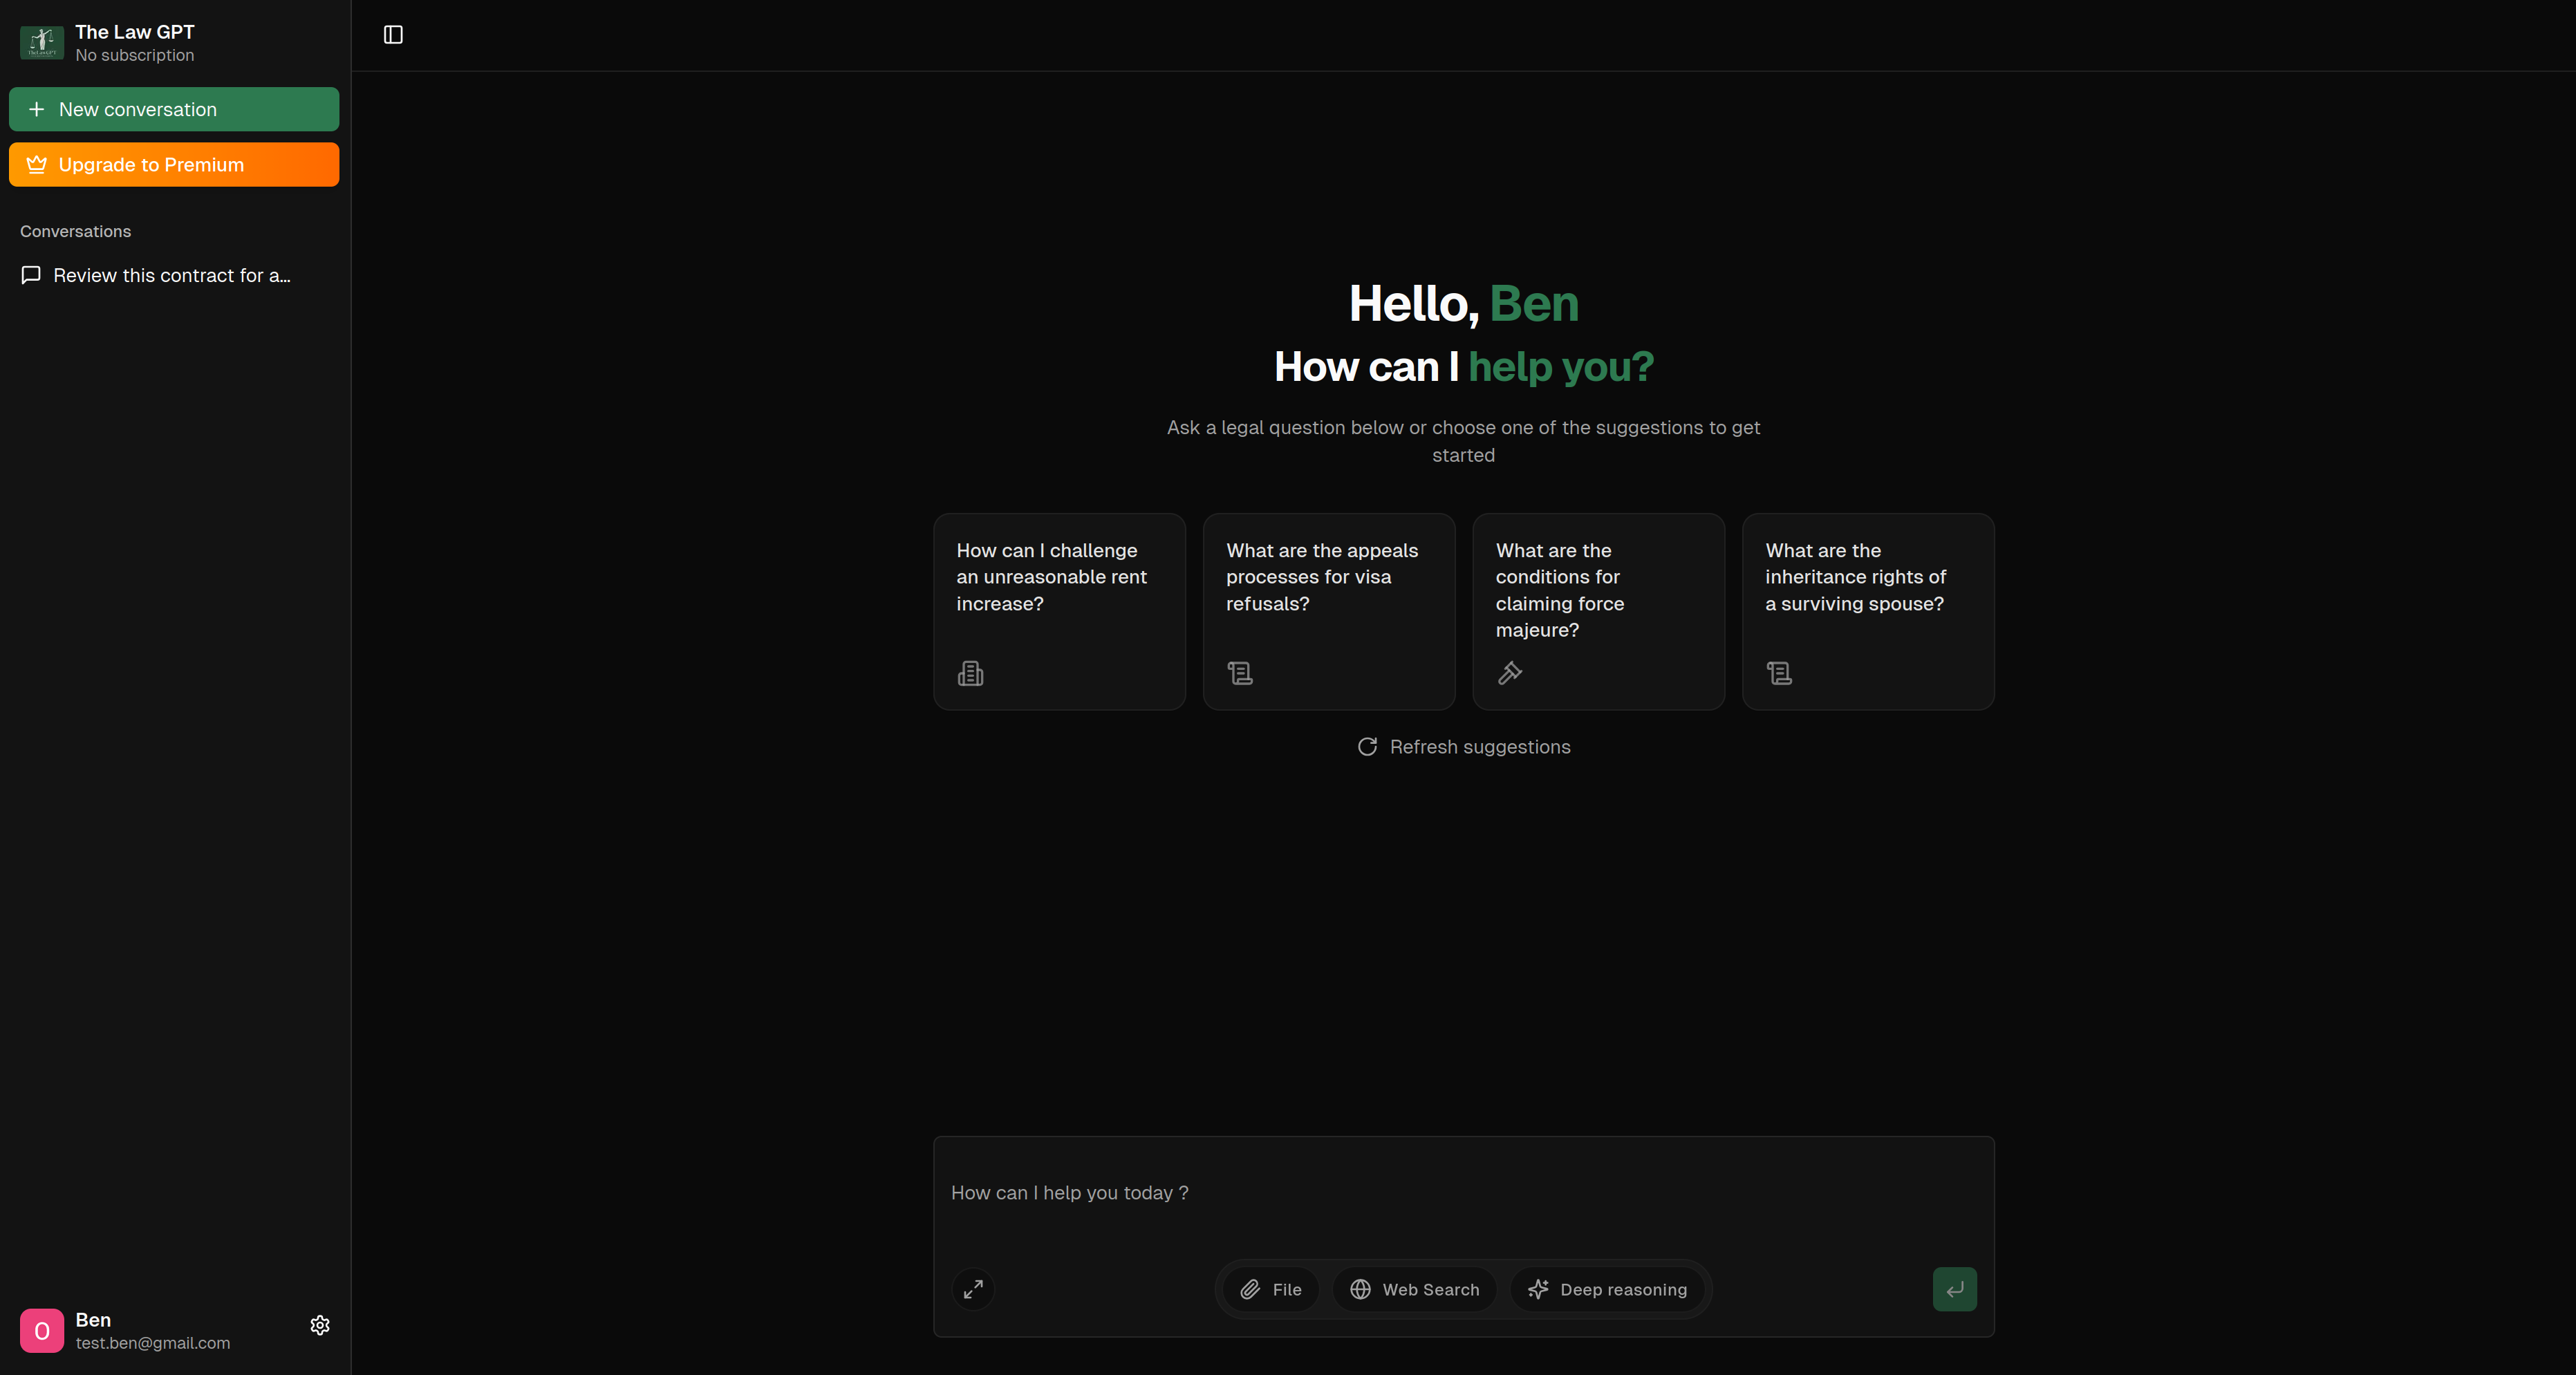Image resolution: width=2576 pixels, height=1375 pixels.
Task: Click Upgrade to Premium
Action: pyautogui.click(x=173, y=164)
